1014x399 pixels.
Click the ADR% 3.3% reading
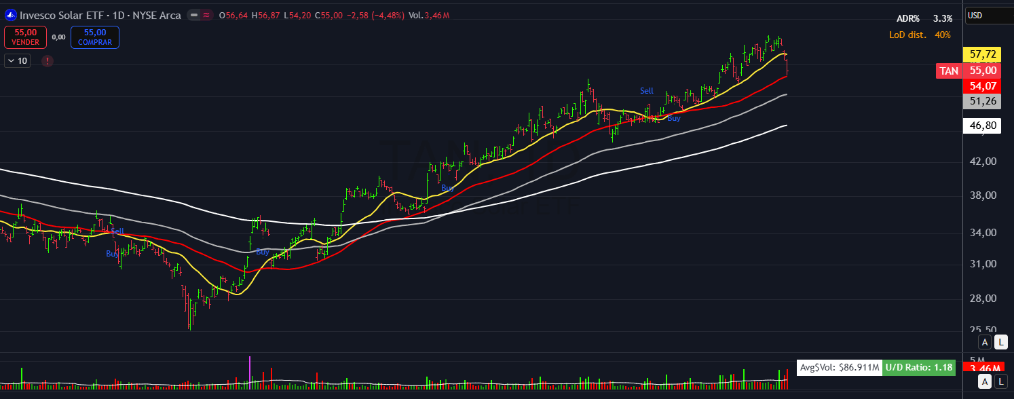coord(924,19)
